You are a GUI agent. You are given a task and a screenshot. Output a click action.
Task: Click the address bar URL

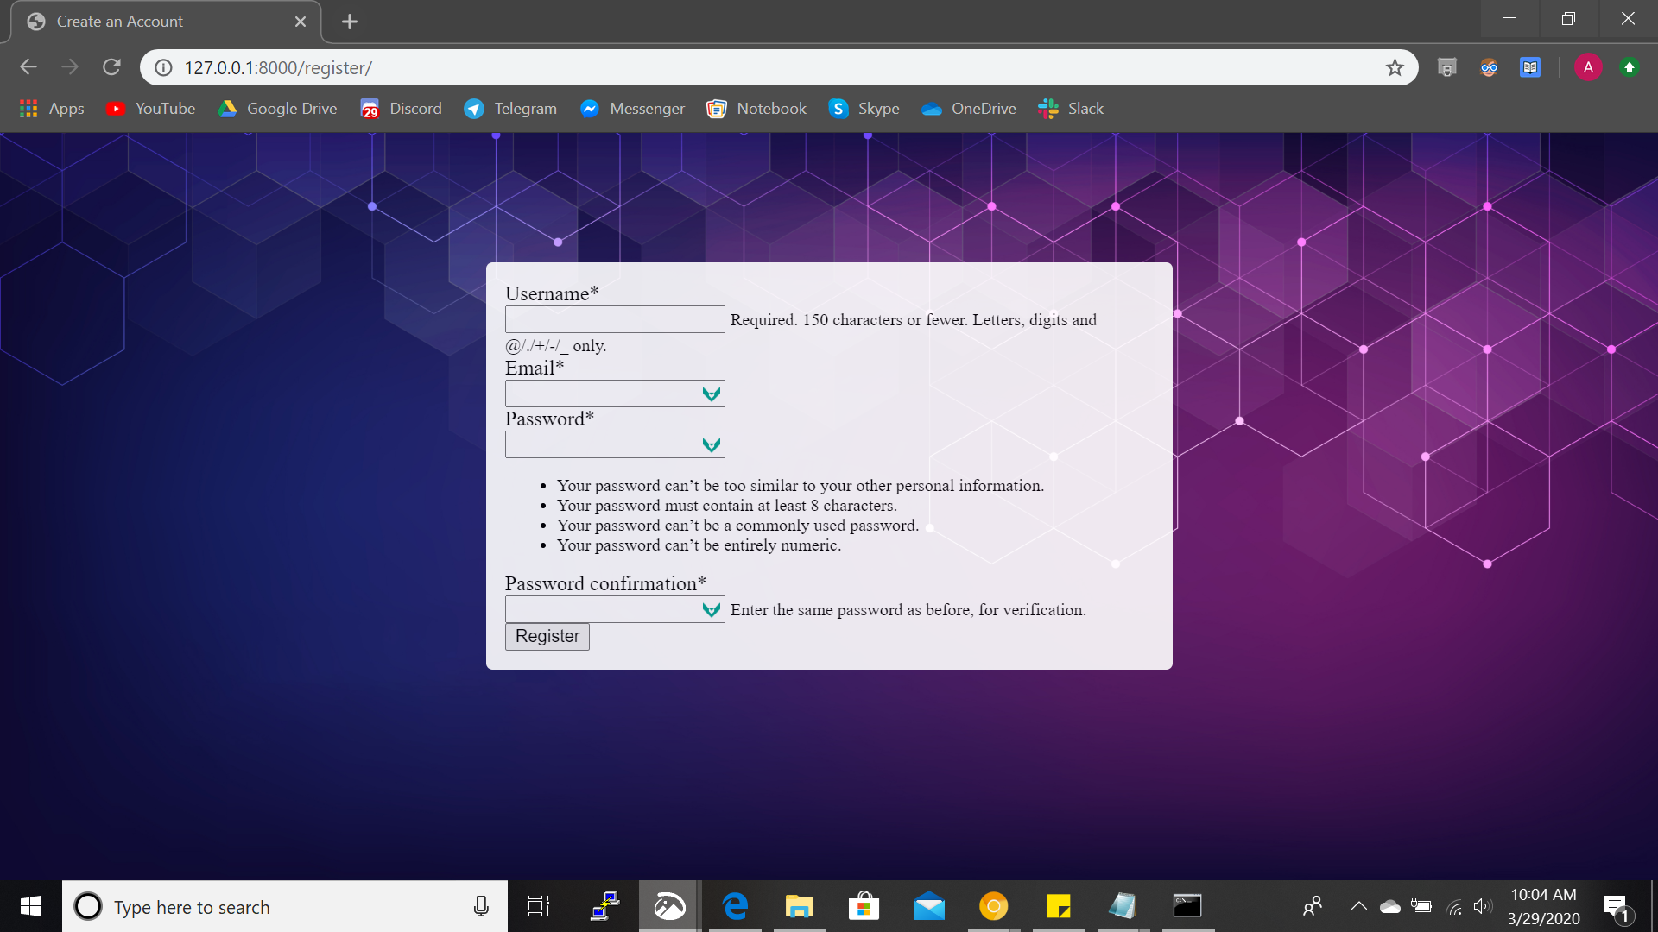click(278, 67)
